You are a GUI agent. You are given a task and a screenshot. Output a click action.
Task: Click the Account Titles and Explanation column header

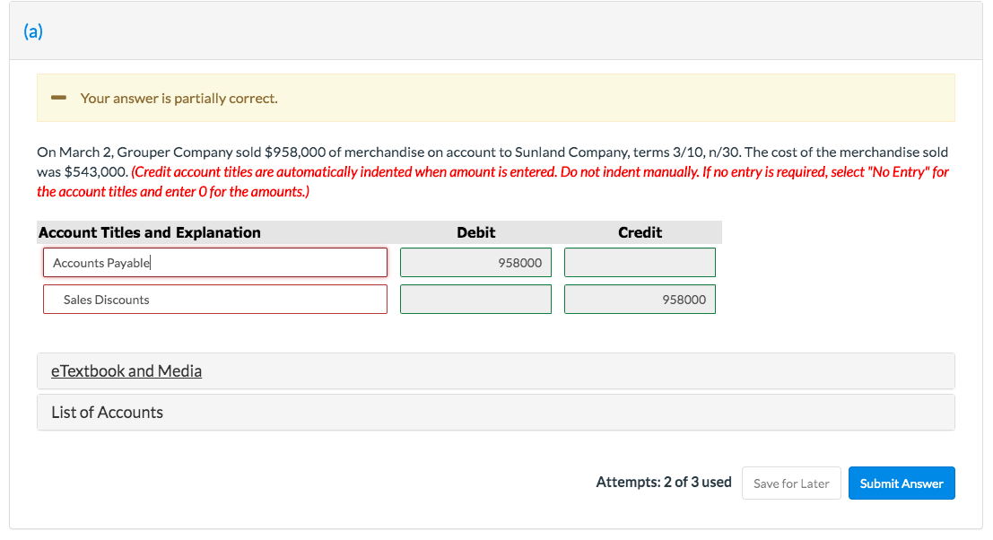tap(149, 232)
